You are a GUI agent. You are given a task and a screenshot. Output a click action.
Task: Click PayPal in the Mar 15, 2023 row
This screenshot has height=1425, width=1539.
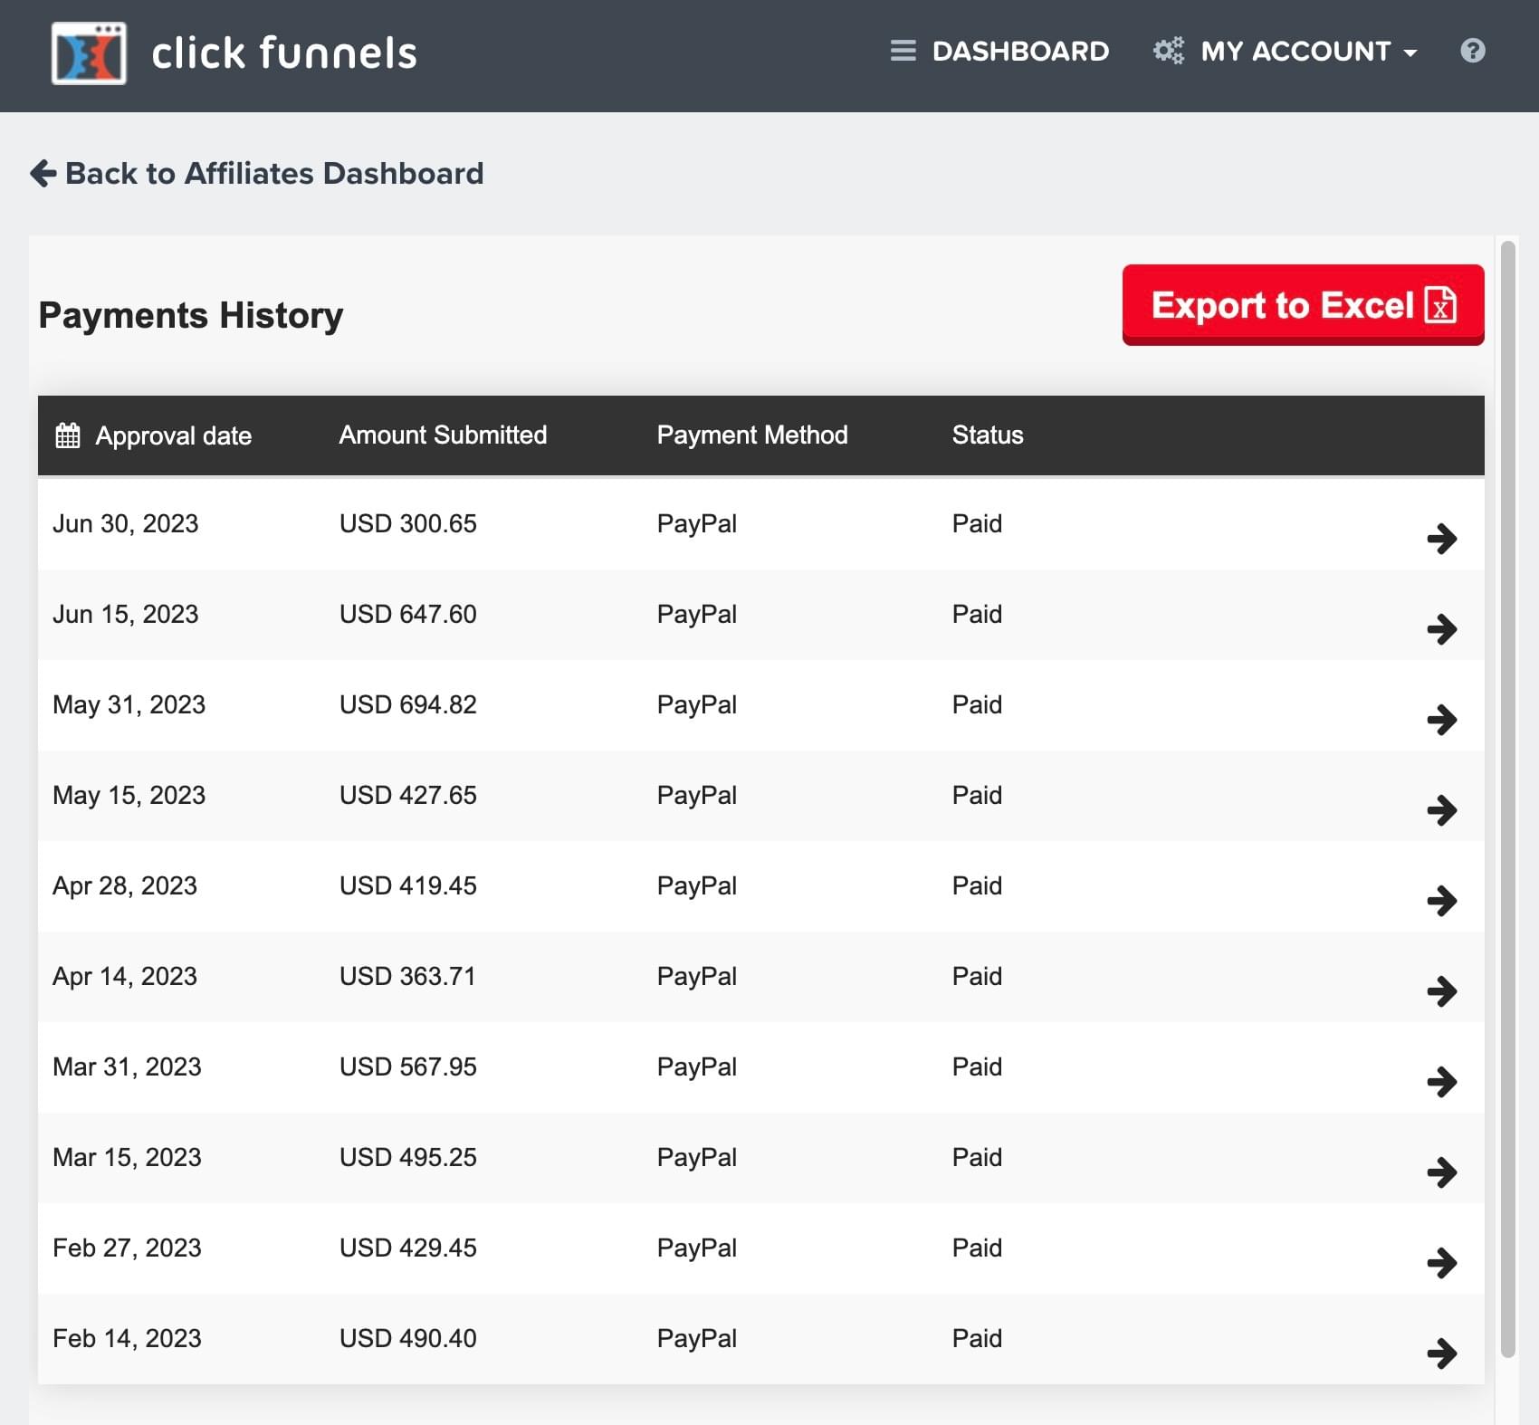(x=697, y=1157)
